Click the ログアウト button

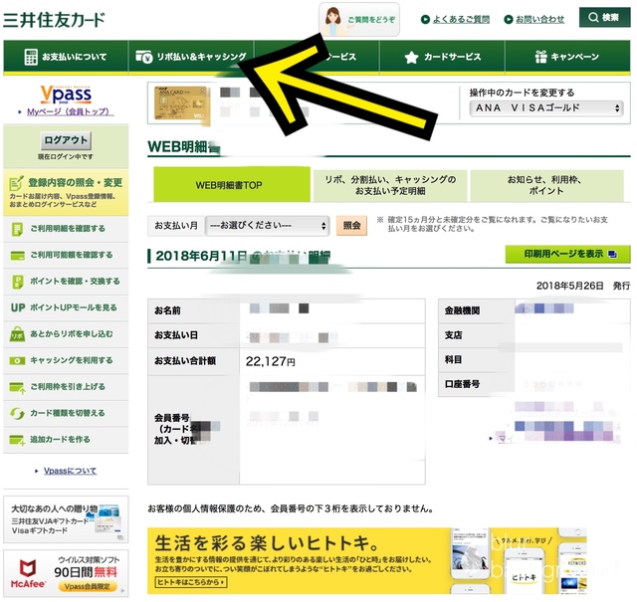pyautogui.click(x=66, y=140)
